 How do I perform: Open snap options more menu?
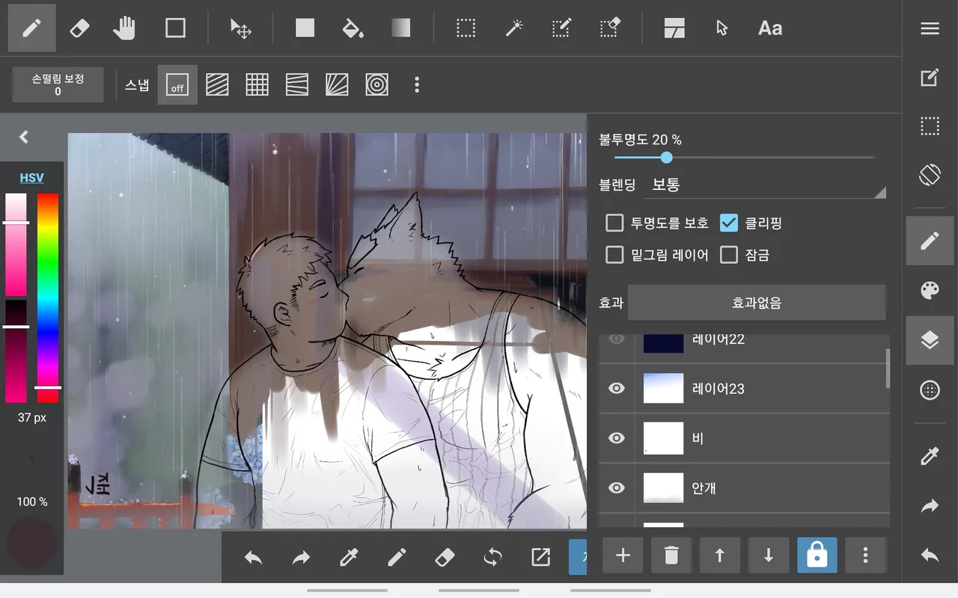417,85
